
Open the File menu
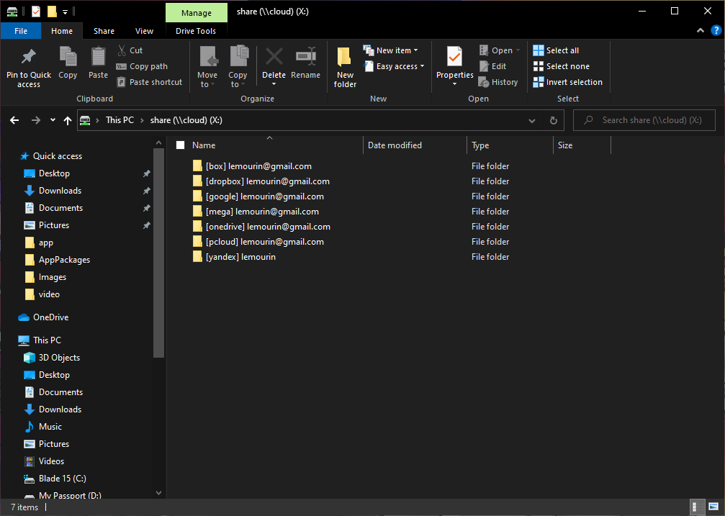click(x=21, y=31)
